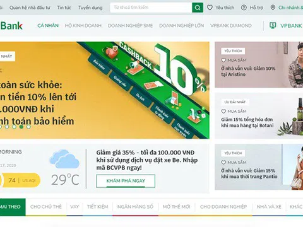The height and width of the screenshot is (227, 303).
Task: Click the heart icon on Aristino card
Action: (x=223, y=61)
